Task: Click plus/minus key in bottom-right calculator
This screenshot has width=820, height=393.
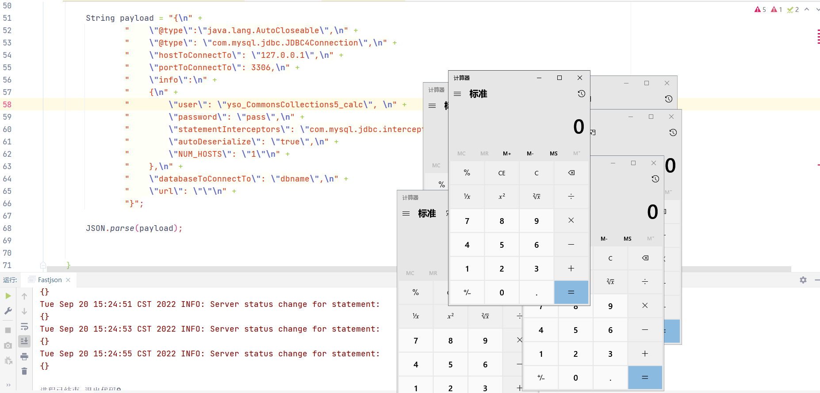Action: click(x=541, y=378)
